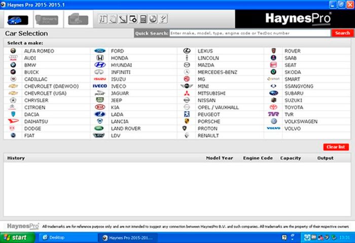Open the Windows start menu
Viewport: 355px width, 243px height.
[17, 237]
